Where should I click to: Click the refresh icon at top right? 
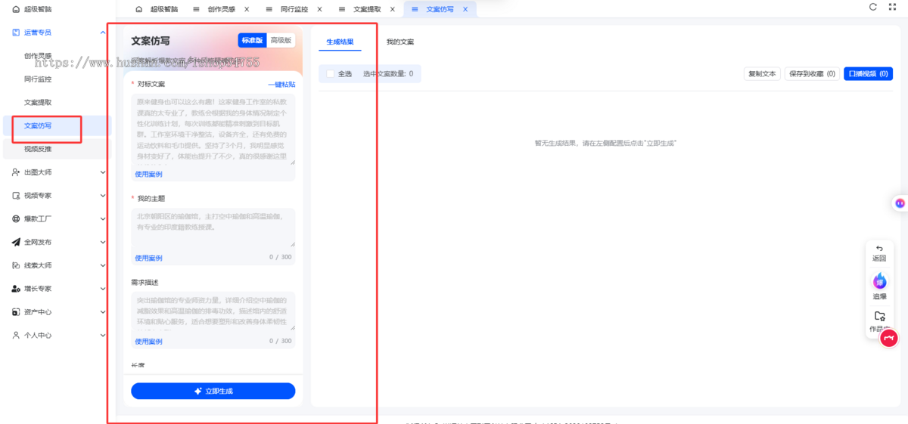872,7
